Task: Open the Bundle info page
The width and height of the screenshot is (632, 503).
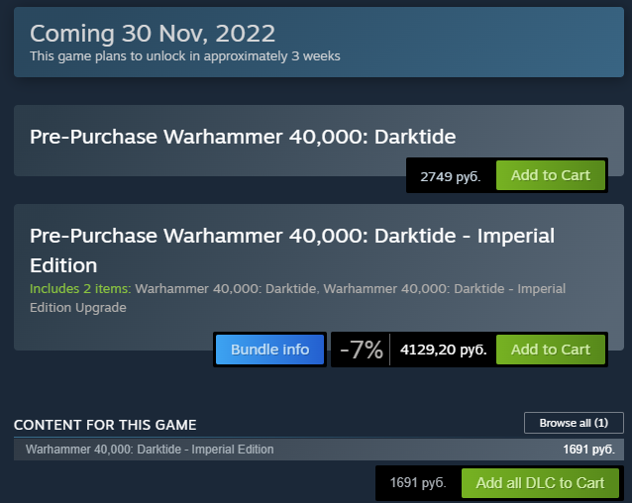Action: 269,349
